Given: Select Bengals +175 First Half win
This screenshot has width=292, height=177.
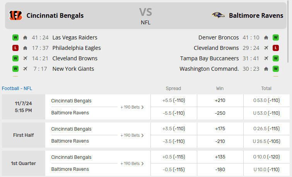Looking at the screenshot, I should click(x=220, y=129).
